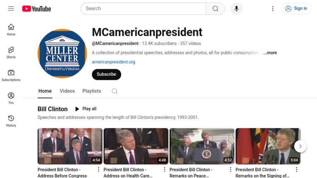This screenshot has height=178, width=317.
Task: Open Home in the sidebar
Action: coord(11,30)
